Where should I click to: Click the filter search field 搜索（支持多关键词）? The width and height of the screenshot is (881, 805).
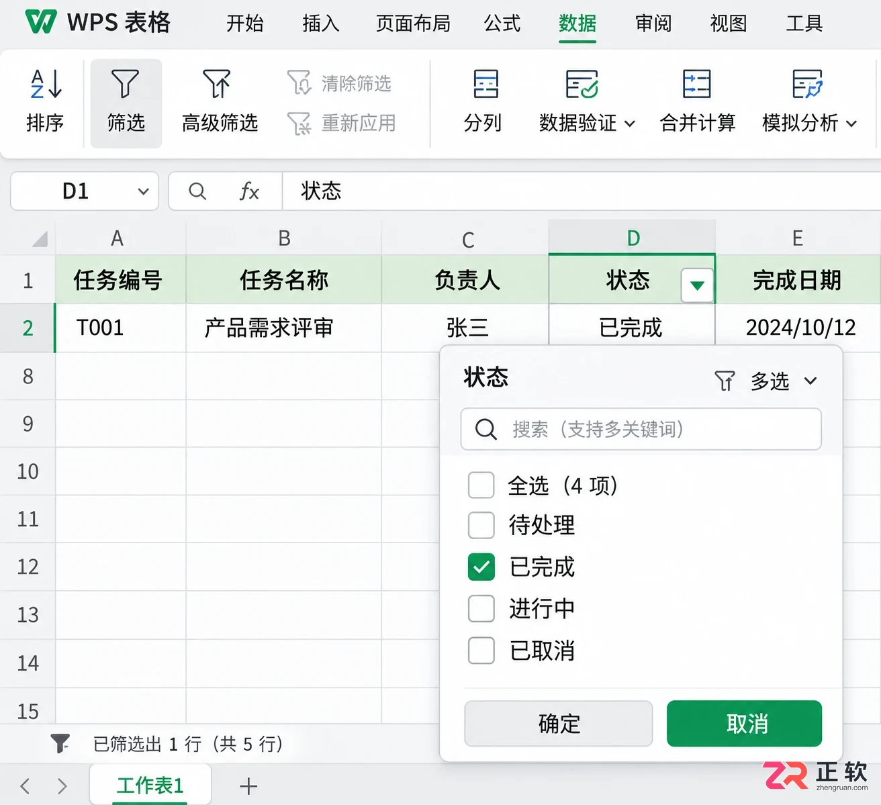(641, 429)
